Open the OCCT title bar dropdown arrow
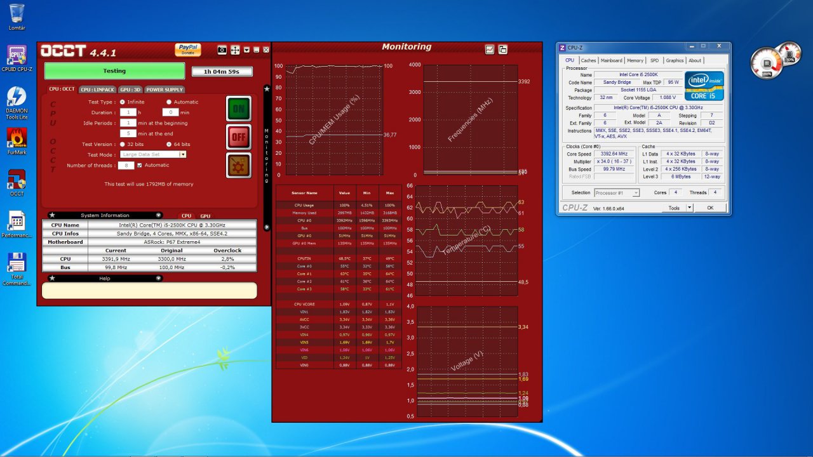Screen dimensions: 813x457 point(246,50)
